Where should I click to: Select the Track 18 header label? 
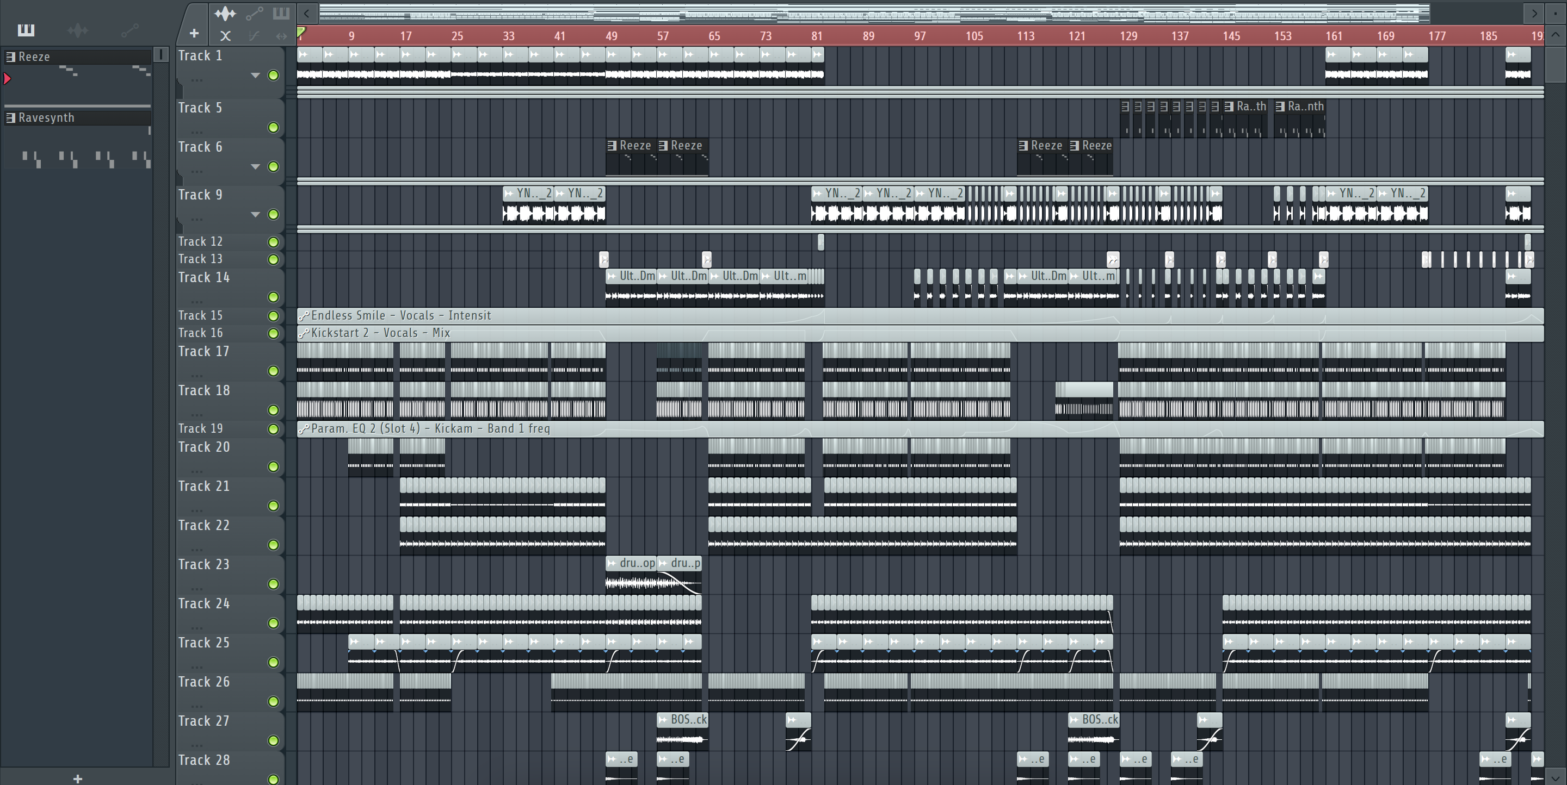coord(204,391)
